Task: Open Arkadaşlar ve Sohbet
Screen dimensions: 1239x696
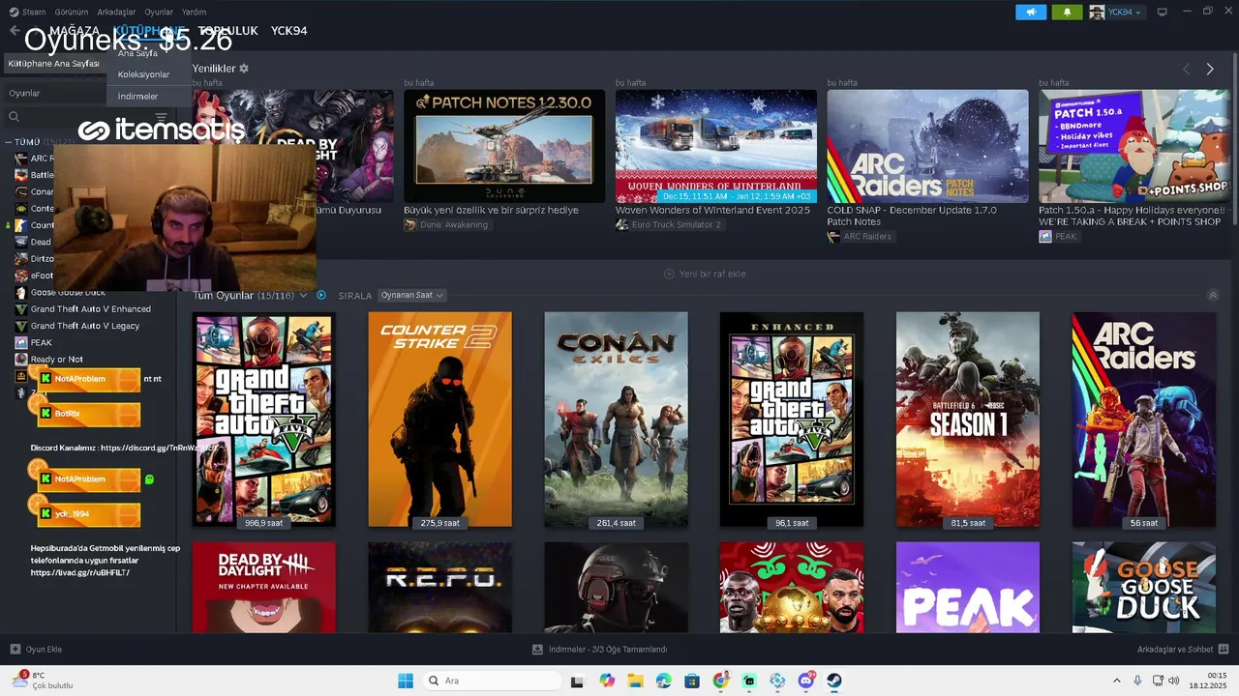Action: coord(1183,650)
